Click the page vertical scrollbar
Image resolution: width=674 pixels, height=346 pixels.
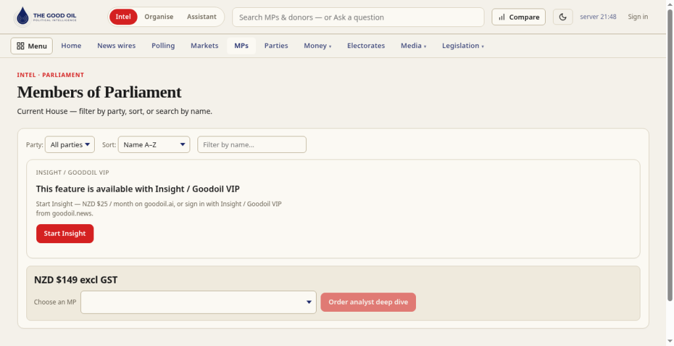click(x=669, y=155)
